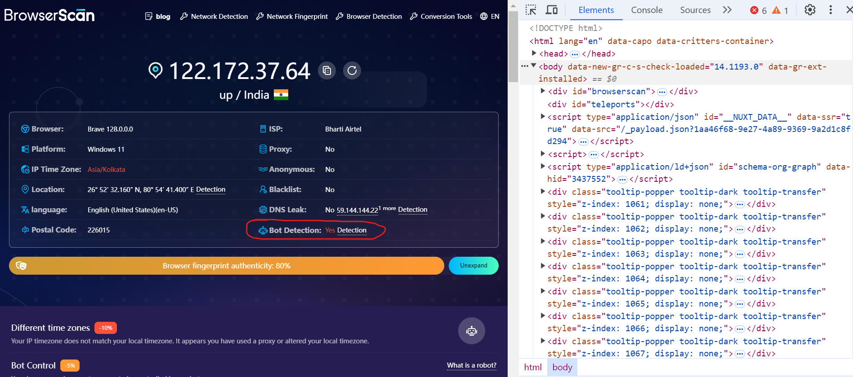Click the Bot Detection robot icon

coord(263,230)
